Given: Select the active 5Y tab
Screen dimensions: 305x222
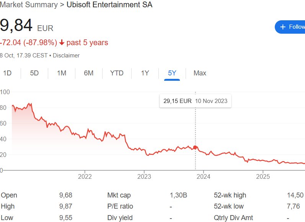Looking at the screenshot, I should click(172, 73).
